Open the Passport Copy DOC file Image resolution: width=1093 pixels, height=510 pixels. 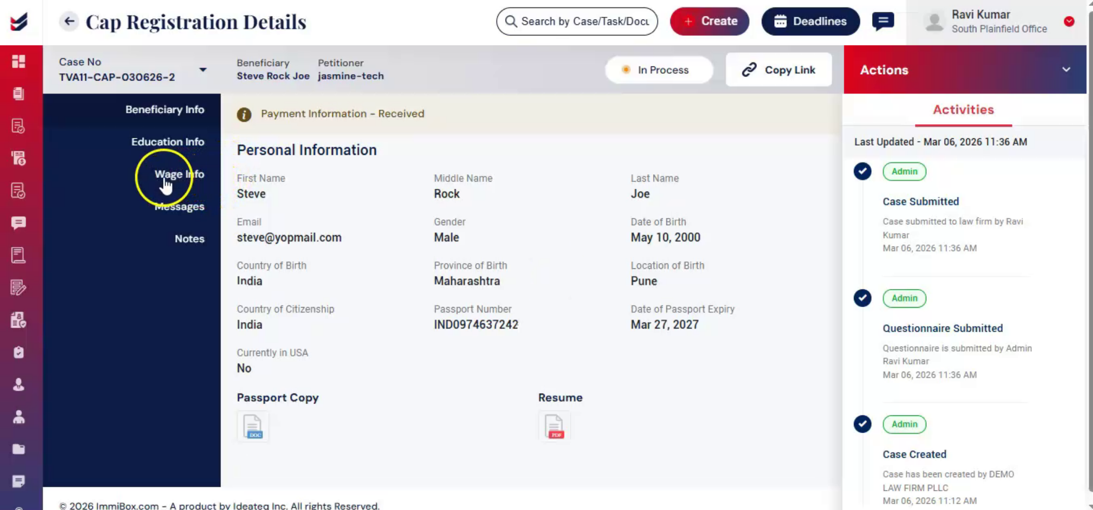coord(253,426)
